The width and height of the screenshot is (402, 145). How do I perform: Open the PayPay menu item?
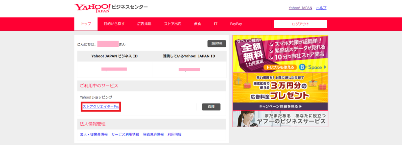[236, 24]
